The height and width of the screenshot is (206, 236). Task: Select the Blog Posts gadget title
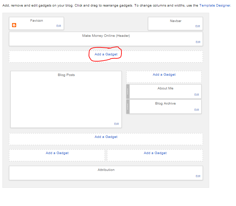pyautogui.click(x=66, y=75)
